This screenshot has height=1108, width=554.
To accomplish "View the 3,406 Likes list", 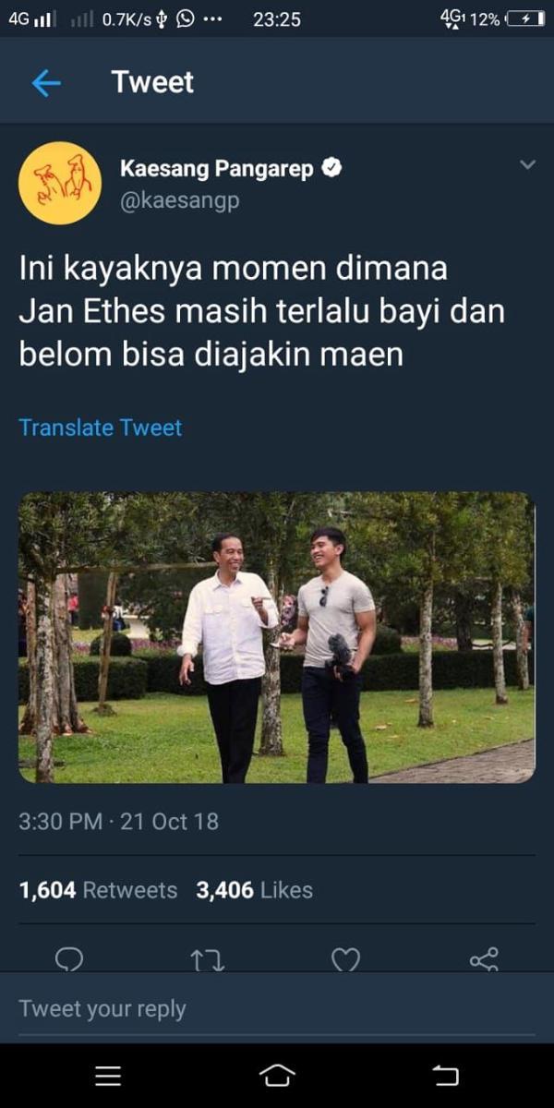I will (x=254, y=890).
